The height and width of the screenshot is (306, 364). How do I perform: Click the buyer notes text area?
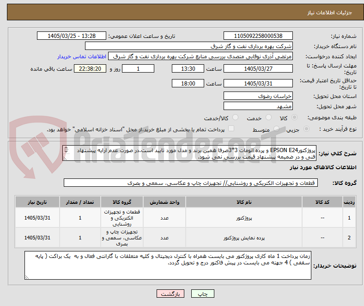pos(168,265)
